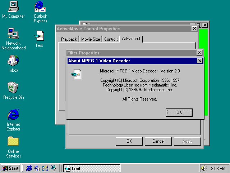The width and height of the screenshot is (230, 173).
Task: Open the Start menu
Action: tap(10, 168)
